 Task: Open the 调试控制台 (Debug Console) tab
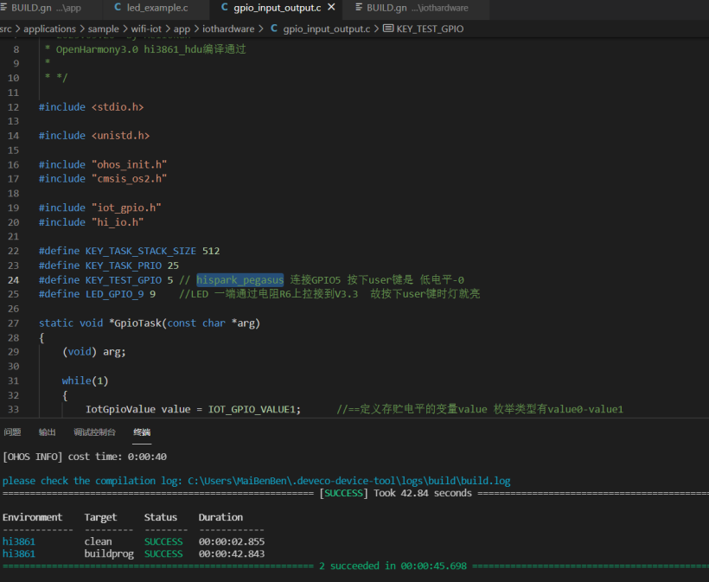point(94,432)
